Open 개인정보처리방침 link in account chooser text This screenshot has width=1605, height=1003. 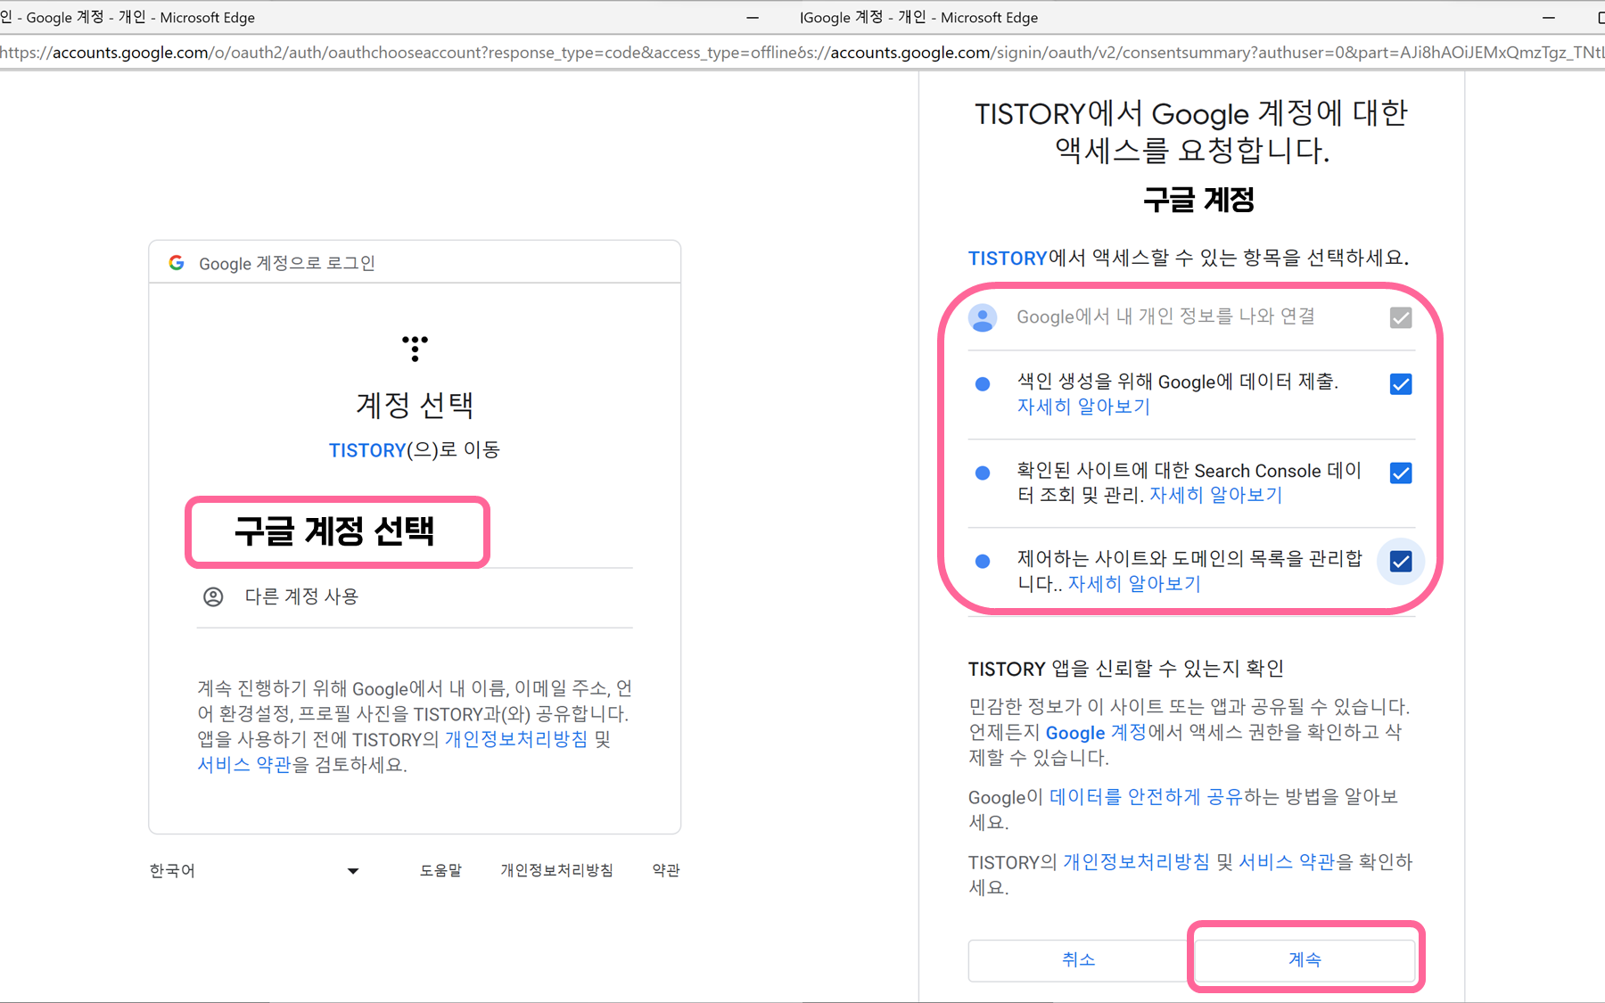[516, 739]
